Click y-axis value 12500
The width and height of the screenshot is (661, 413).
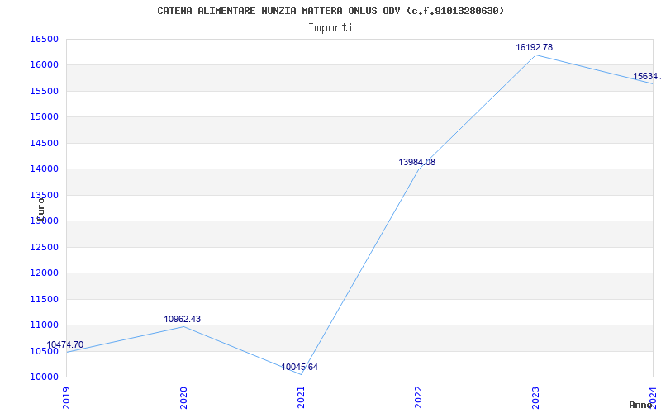click(44, 247)
